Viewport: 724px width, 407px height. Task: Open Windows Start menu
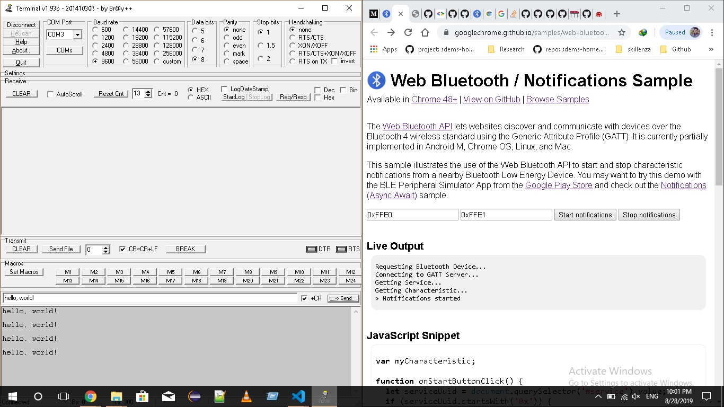[12, 396]
